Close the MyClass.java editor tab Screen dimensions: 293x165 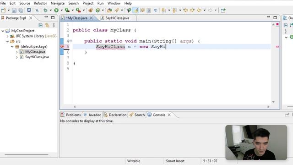coord(91,18)
